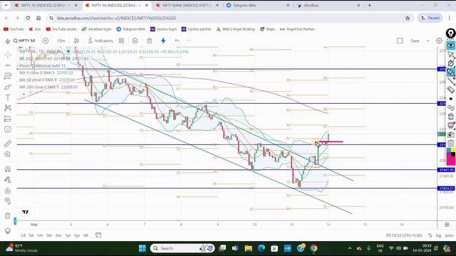
Task: Open File Explorer from taskbar
Action: (x=248, y=248)
